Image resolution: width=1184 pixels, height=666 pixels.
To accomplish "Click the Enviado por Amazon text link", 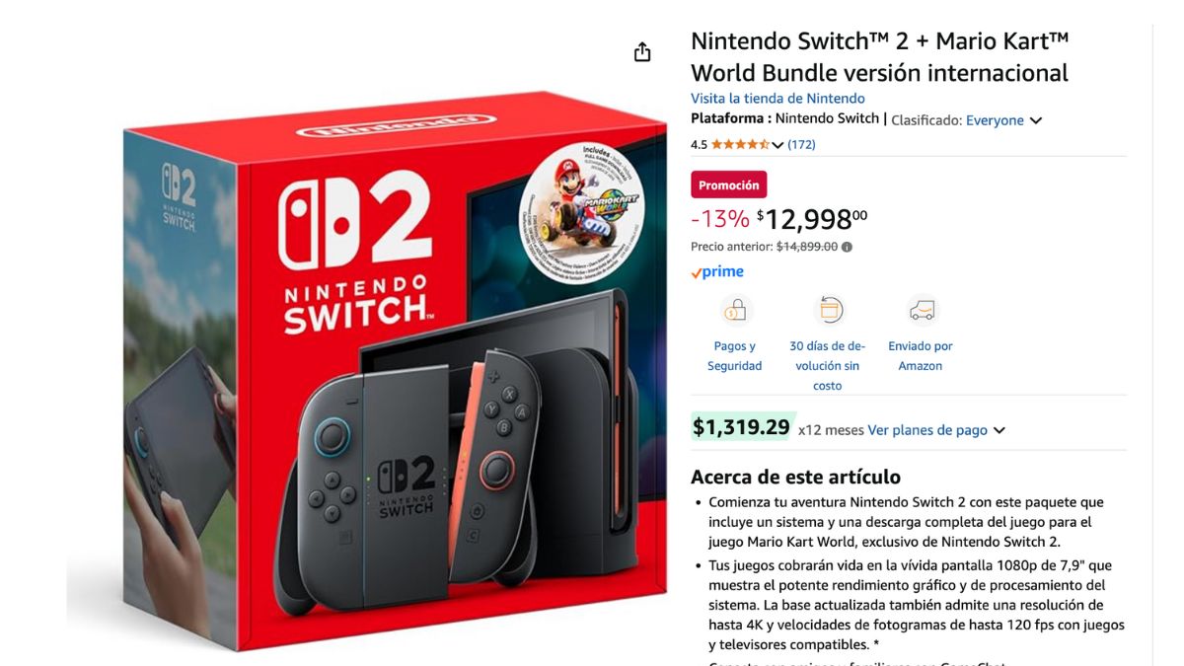I will (x=921, y=356).
